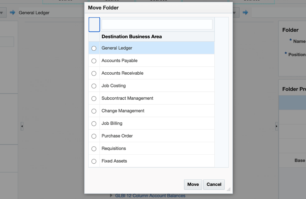Choose Job Costing radio button

coord(94,86)
